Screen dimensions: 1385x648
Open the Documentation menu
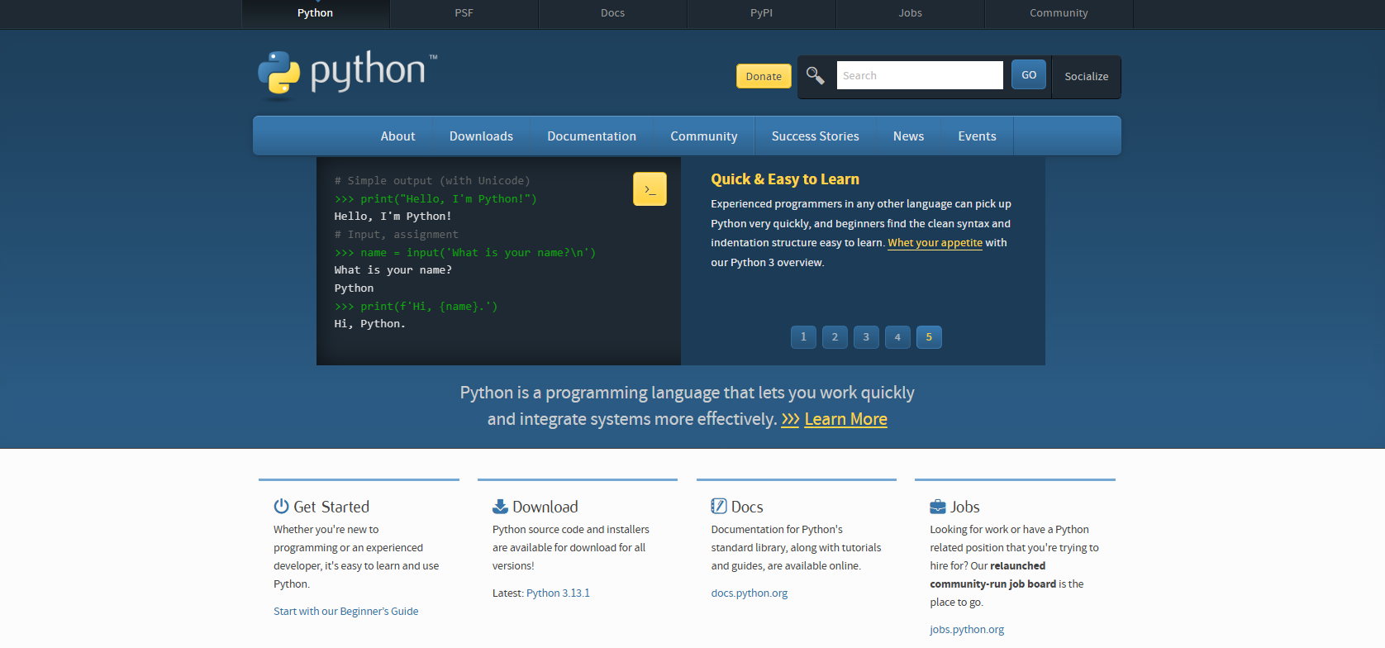point(592,136)
